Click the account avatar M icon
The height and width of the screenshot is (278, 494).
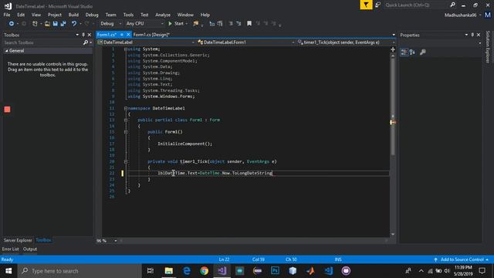coord(488,15)
